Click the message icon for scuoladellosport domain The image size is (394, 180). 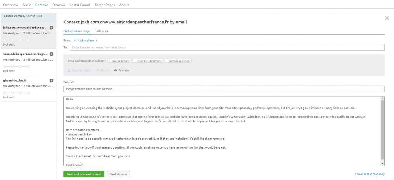[52, 54]
